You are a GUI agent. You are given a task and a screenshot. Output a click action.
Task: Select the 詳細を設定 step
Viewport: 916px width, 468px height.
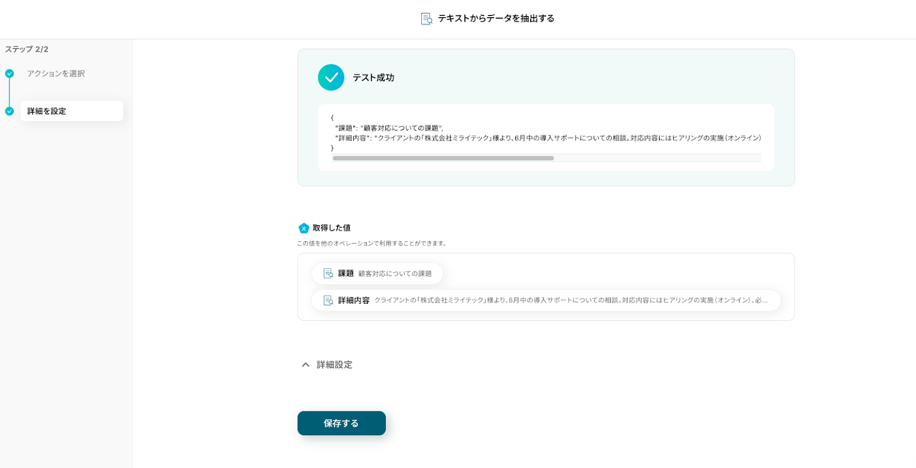tap(72, 111)
